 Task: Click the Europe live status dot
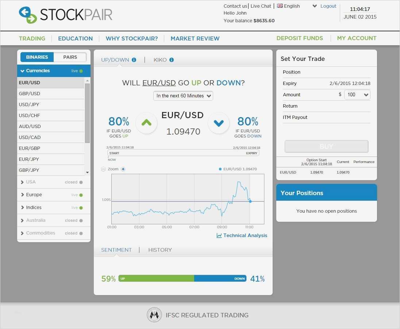pos(81,195)
